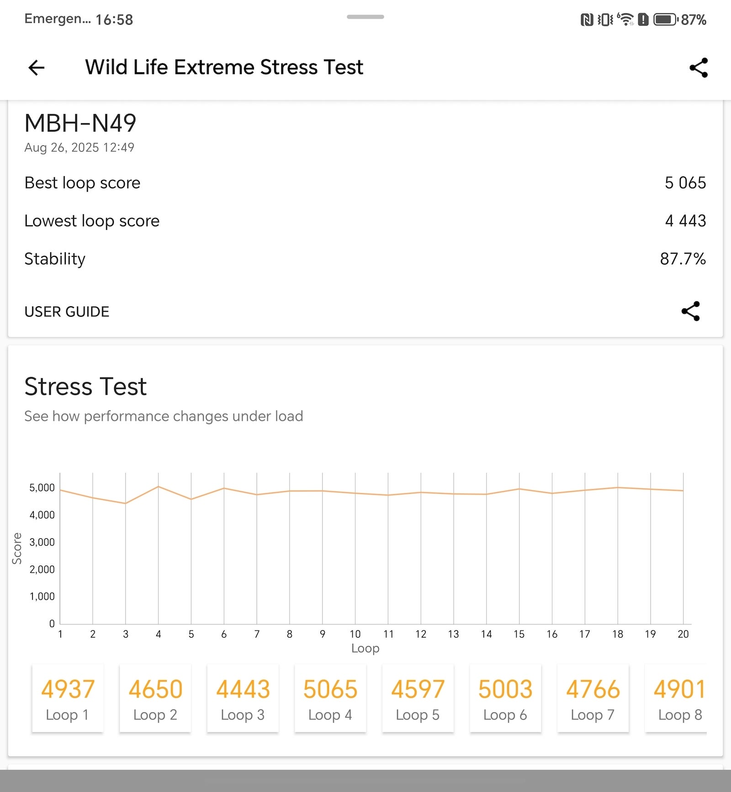Select the Loop 1 score card

[68, 698]
